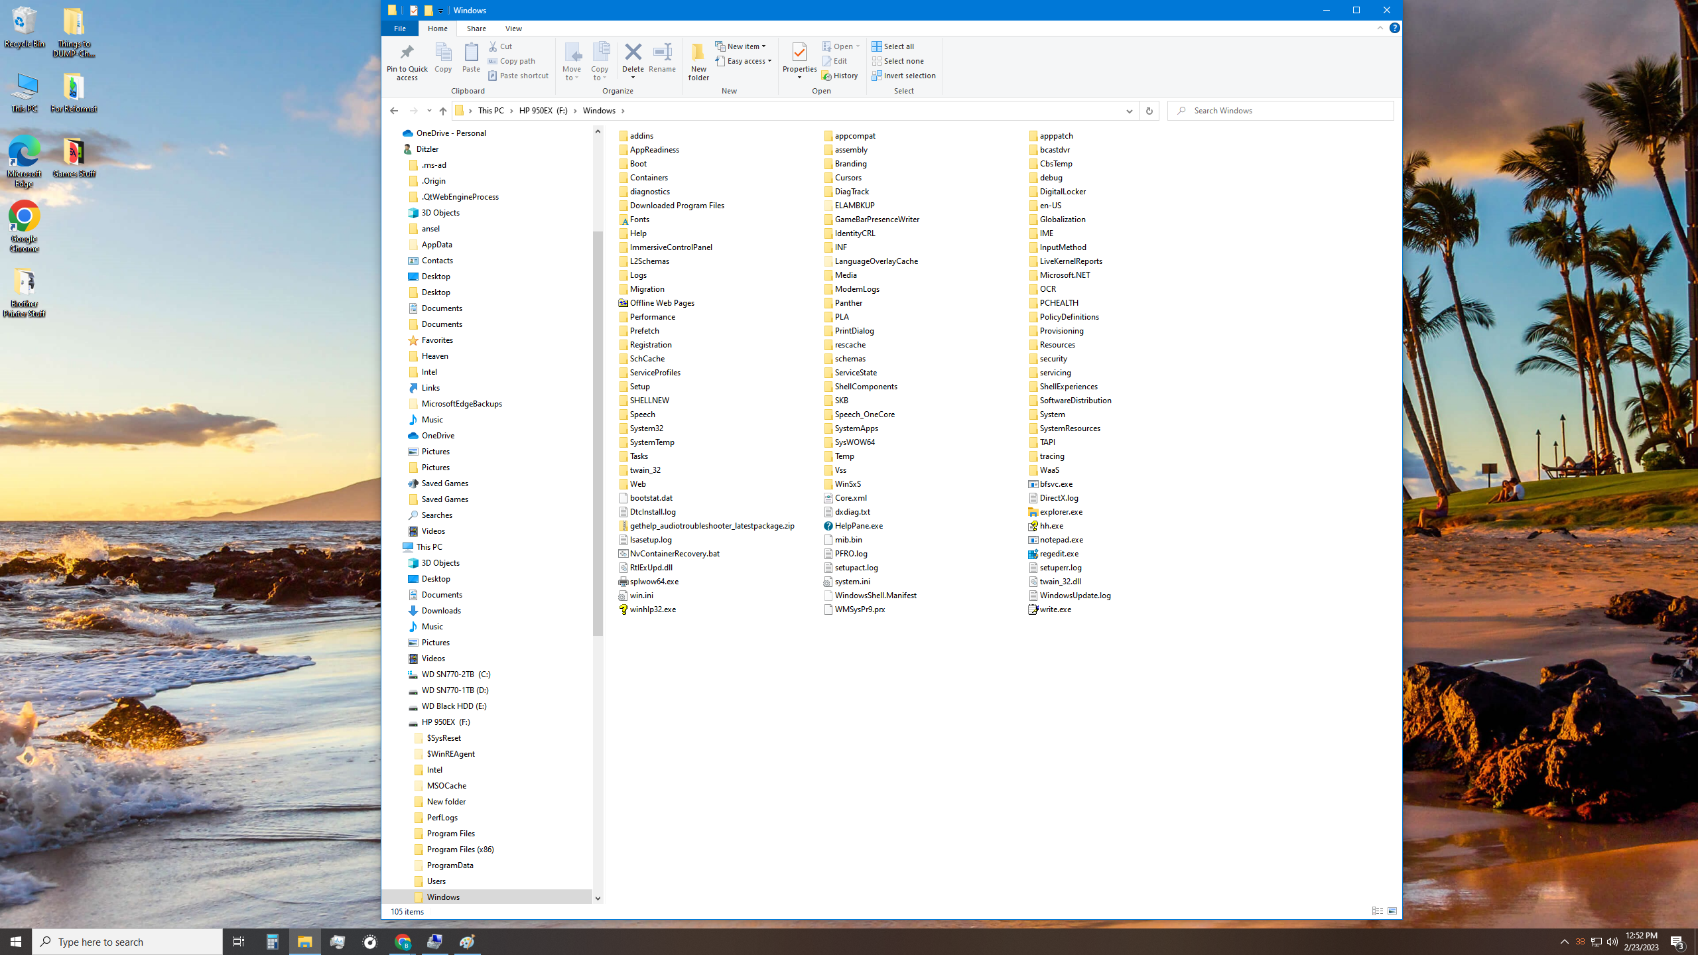Click the Properties checkmark icon
Screen dimensions: 1698x955
tap(799, 52)
